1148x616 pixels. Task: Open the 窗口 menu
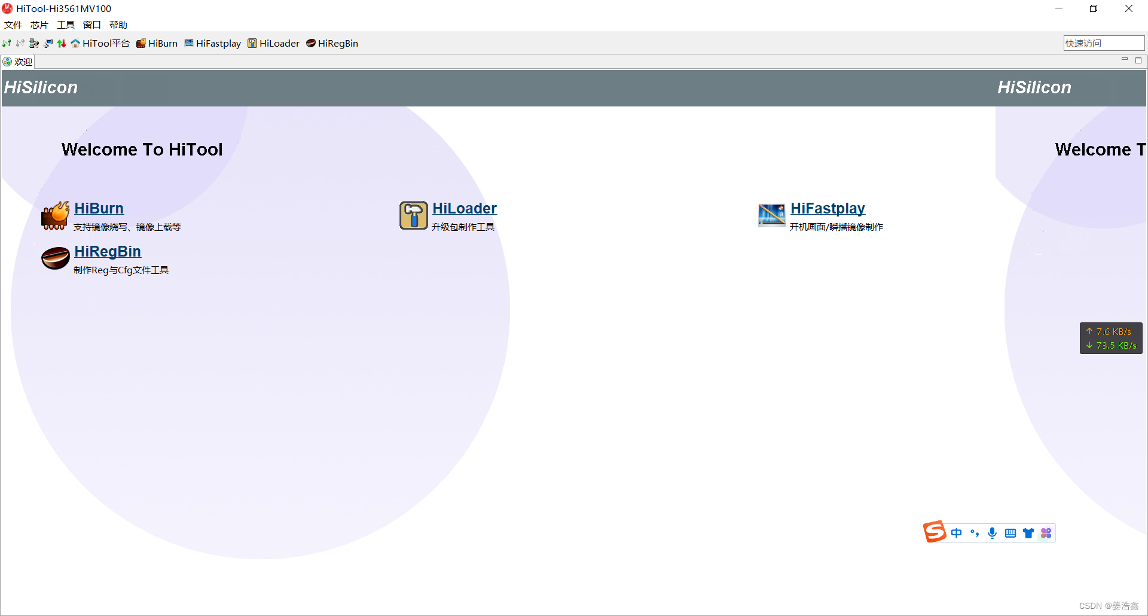point(92,25)
